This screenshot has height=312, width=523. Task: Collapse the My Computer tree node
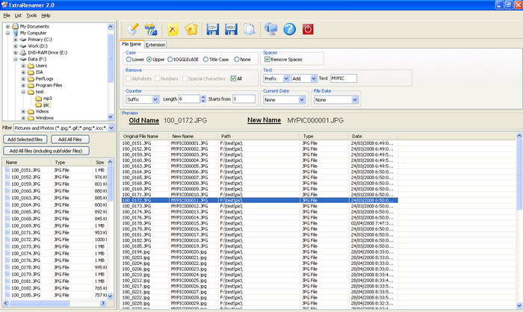(7, 33)
